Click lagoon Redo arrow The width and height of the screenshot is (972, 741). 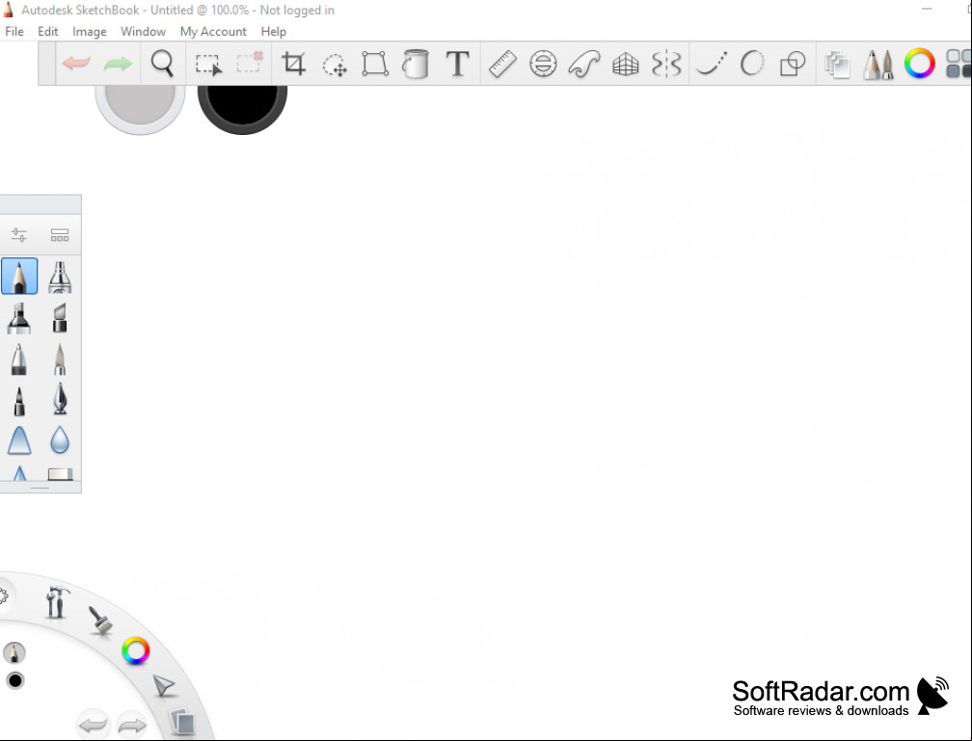pos(131,725)
